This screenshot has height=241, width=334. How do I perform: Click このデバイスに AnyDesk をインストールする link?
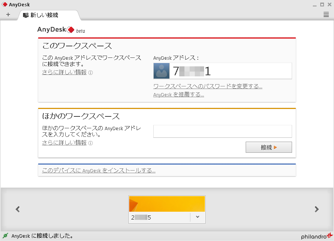(99, 171)
